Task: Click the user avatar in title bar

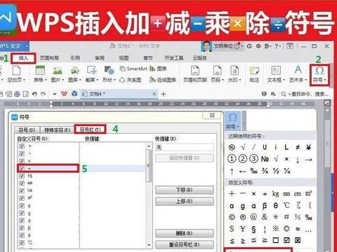Action: click(206, 46)
